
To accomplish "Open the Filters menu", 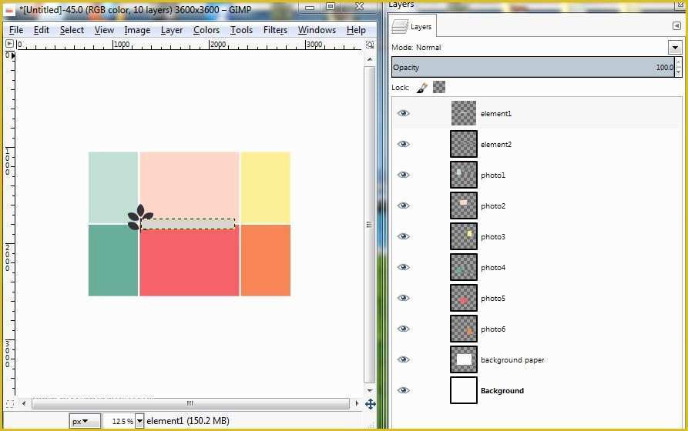I will [x=275, y=30].
